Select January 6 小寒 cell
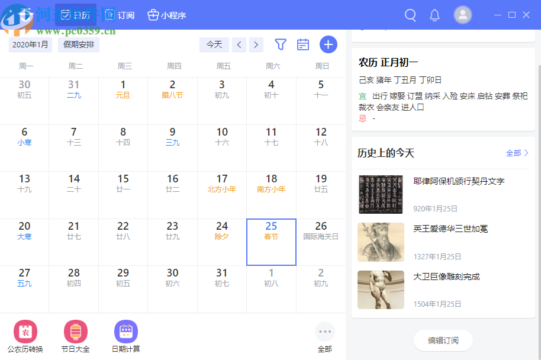The height and width of the screenshot is (360, 541). 24,148
